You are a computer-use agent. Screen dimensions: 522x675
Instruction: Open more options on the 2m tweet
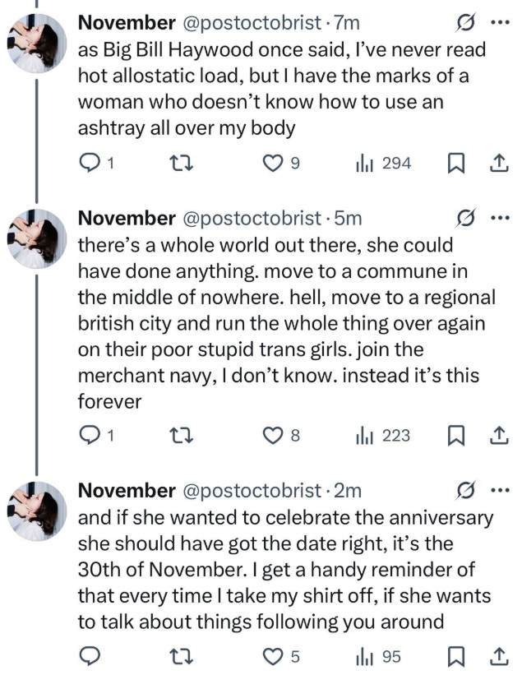499,491
